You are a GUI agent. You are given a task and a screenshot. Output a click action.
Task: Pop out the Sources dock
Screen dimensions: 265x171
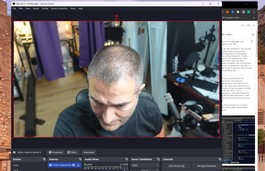[80, 159]
